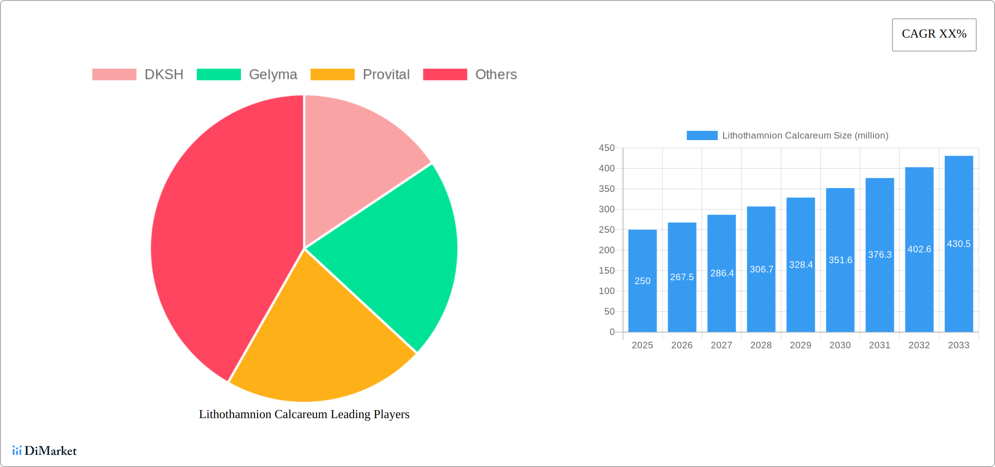Click the Lithothamnion Calcareum Leading Players title
995x467 pixels.
[304, 415]
